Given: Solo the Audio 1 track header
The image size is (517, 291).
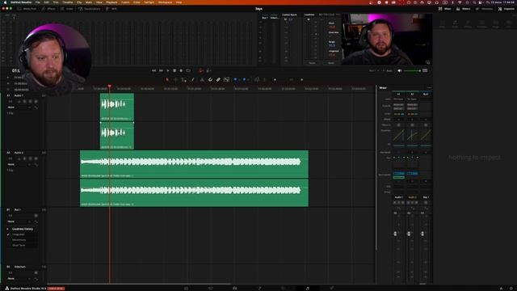Looking at the screenshot, I should click(x=31, y=102).
